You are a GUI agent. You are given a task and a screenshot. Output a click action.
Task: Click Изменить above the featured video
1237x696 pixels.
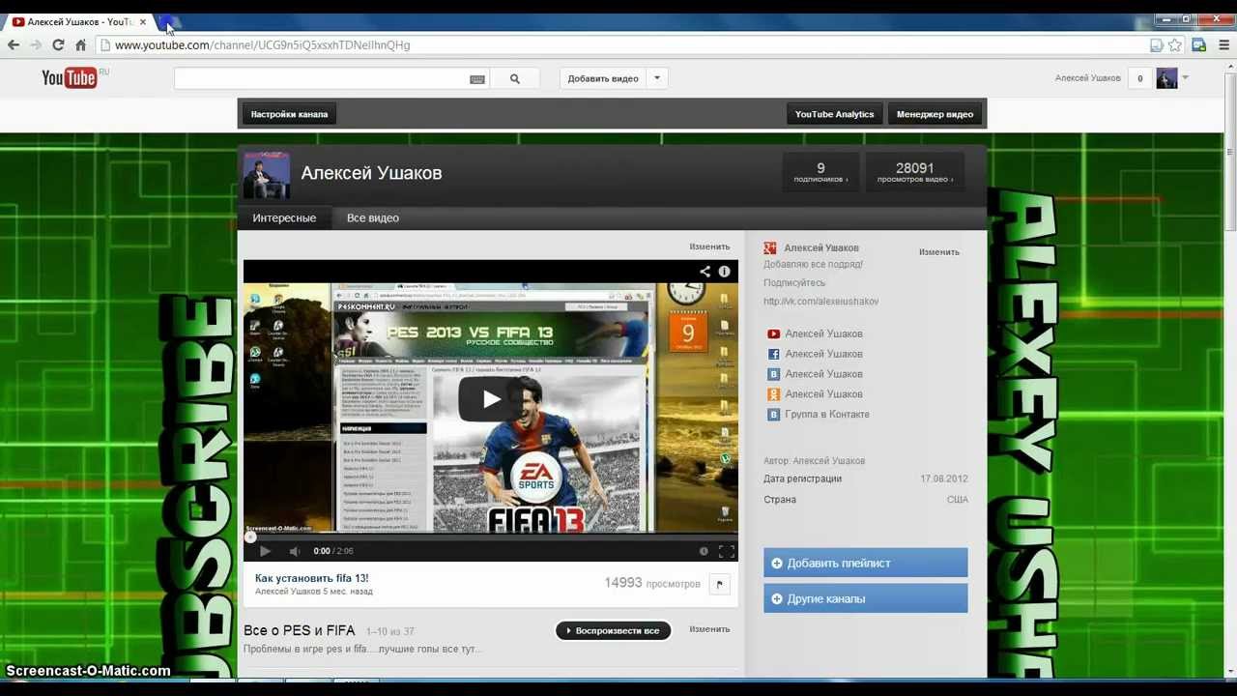tap(709, 246)
